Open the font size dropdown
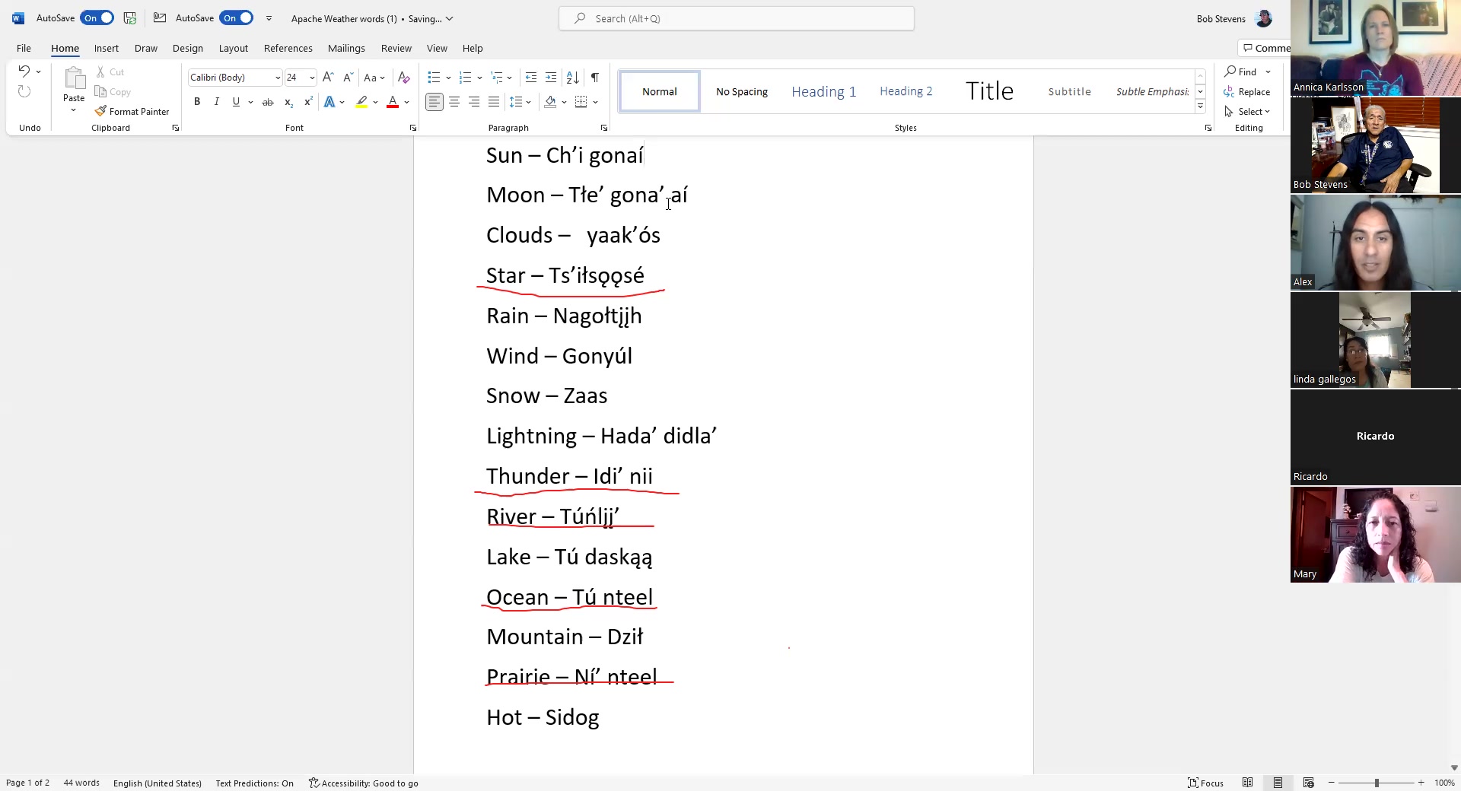 click(x=312, y=78)
